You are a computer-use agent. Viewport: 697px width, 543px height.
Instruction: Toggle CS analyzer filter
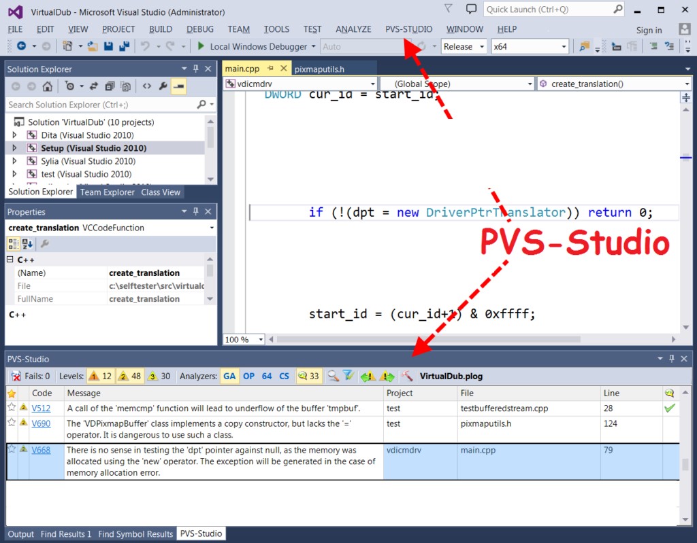[284, 376]
